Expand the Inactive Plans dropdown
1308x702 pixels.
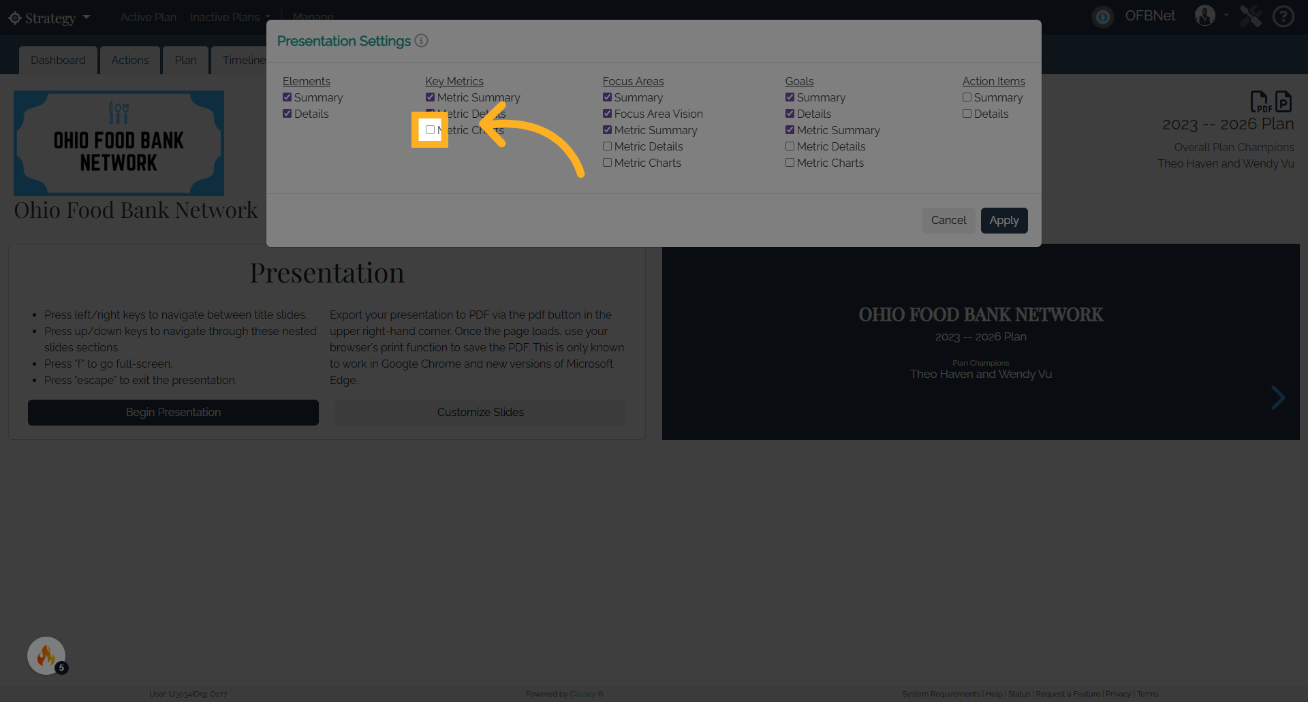click(230, 17)
